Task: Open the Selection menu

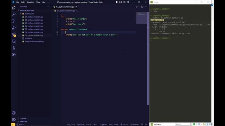Action: 31,2
